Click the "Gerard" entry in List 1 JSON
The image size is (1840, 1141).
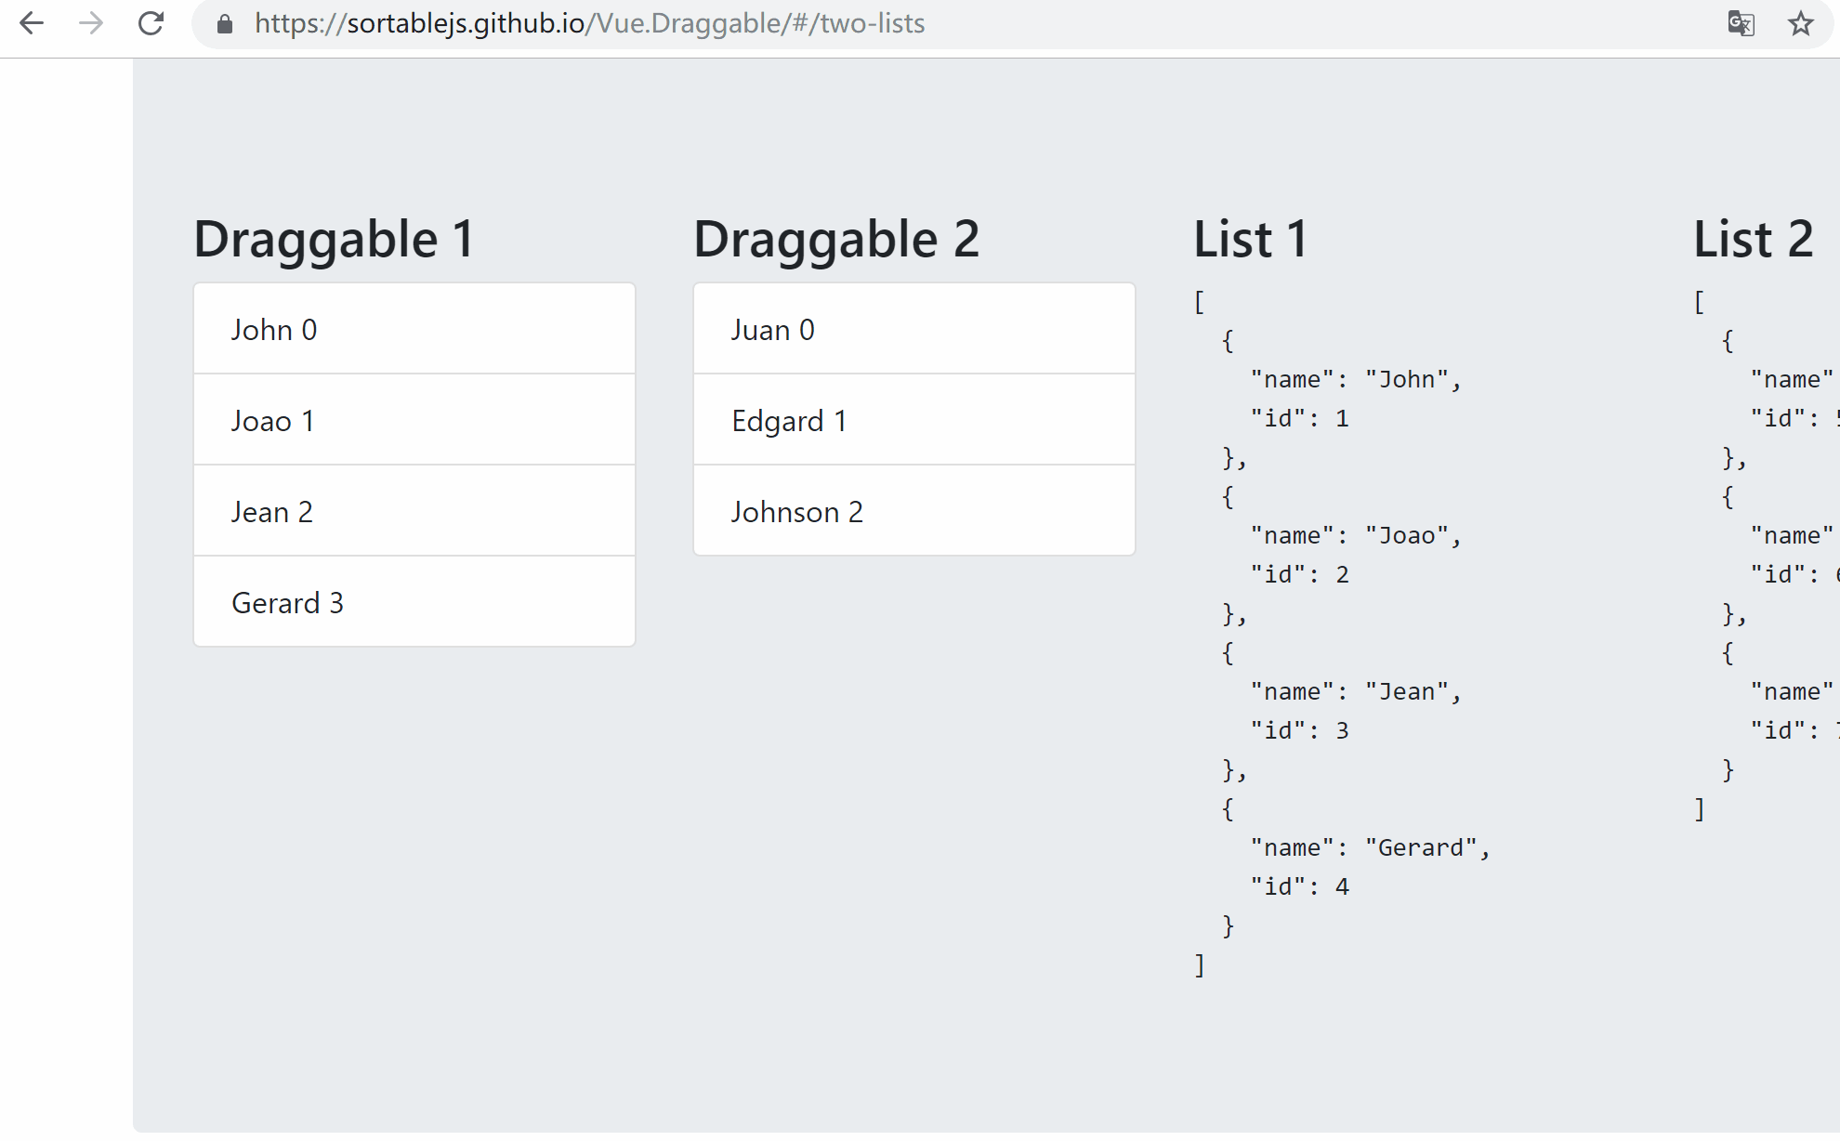click(x=1422, y=846)
